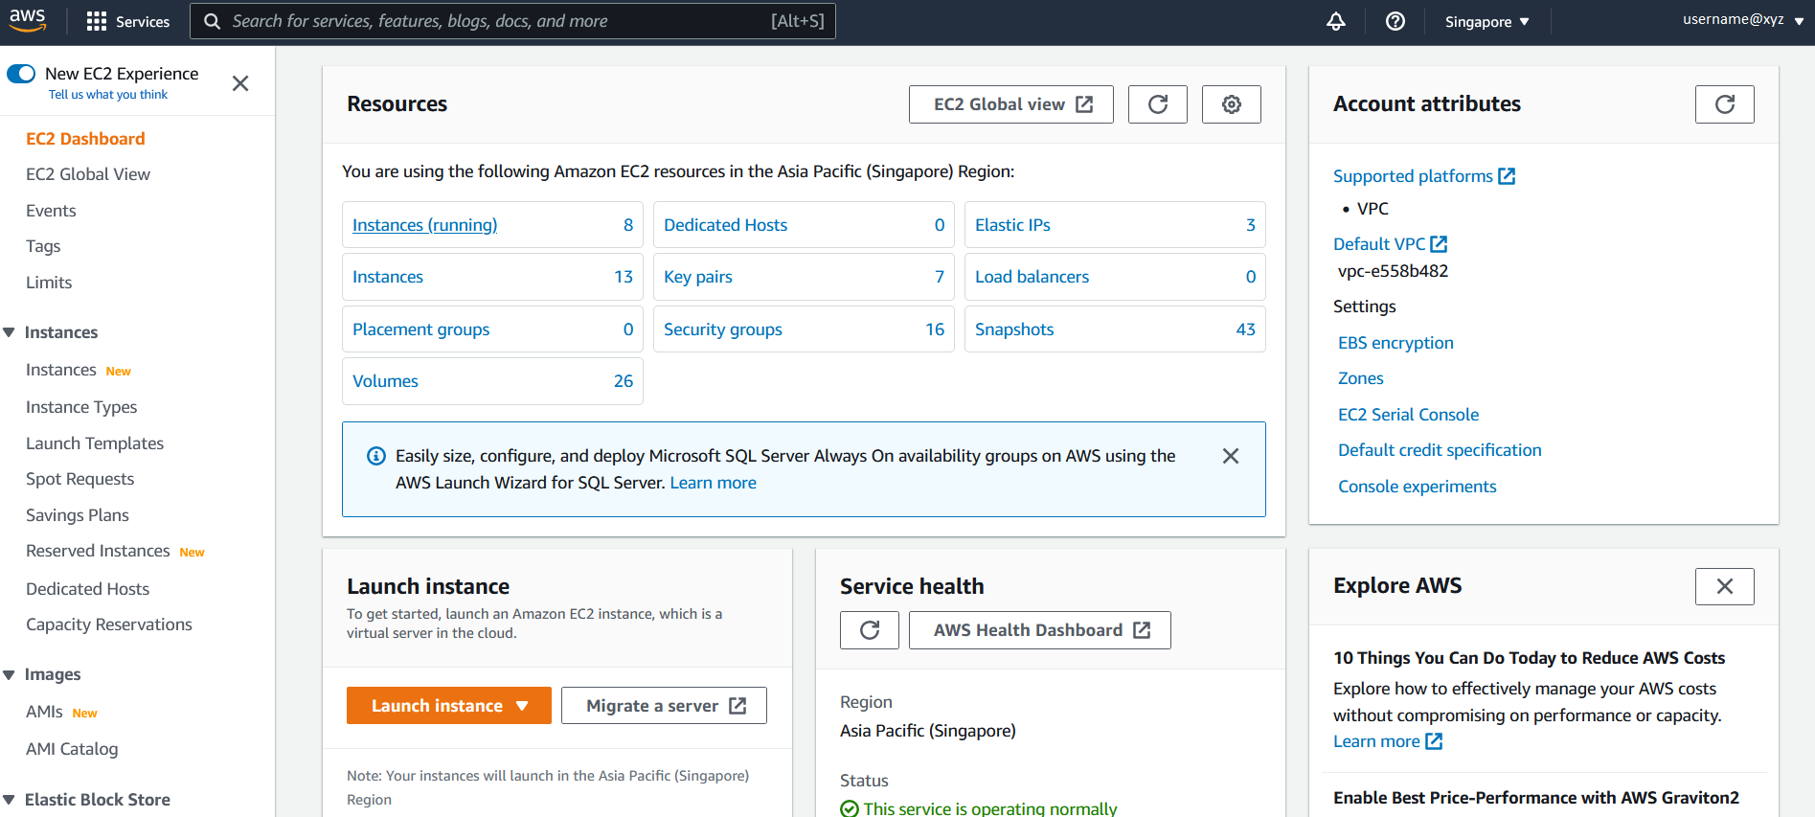This screenshot has height=817, width=1815.
Task: Open EC2 Serial Console setting
Action: point(1408,415)
